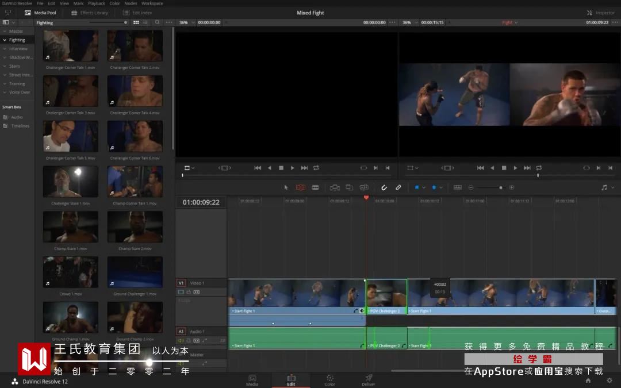Switch to the Color page tab
621x388 pixels.
329,381
